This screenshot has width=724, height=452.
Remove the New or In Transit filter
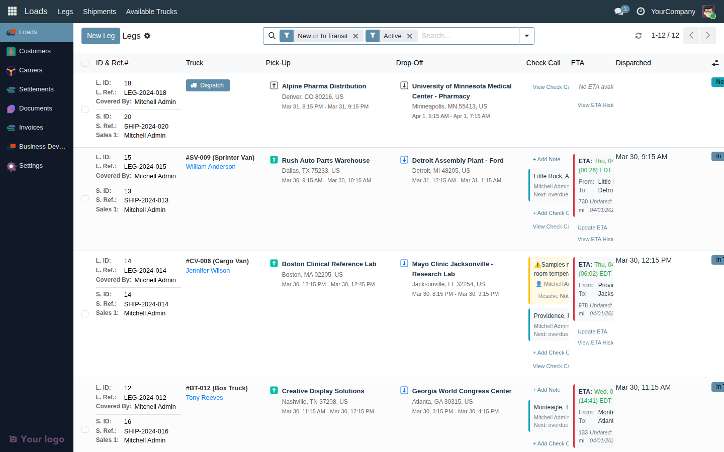coord(355,36)
